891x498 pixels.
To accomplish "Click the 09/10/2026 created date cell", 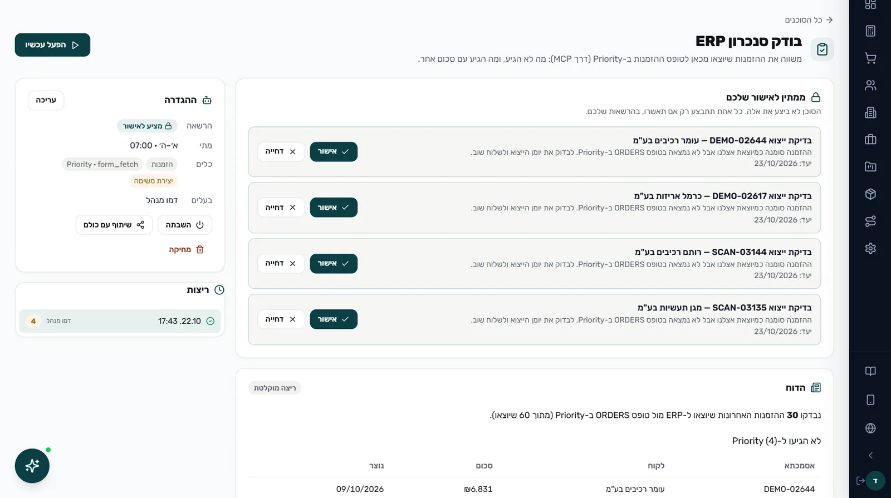I will (360, 489).
